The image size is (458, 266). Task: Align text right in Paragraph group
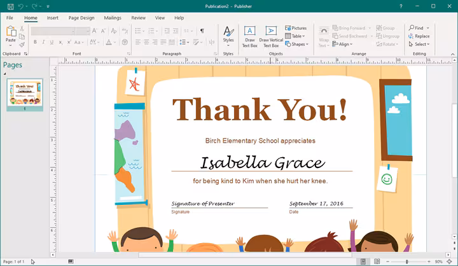point(155,43)
